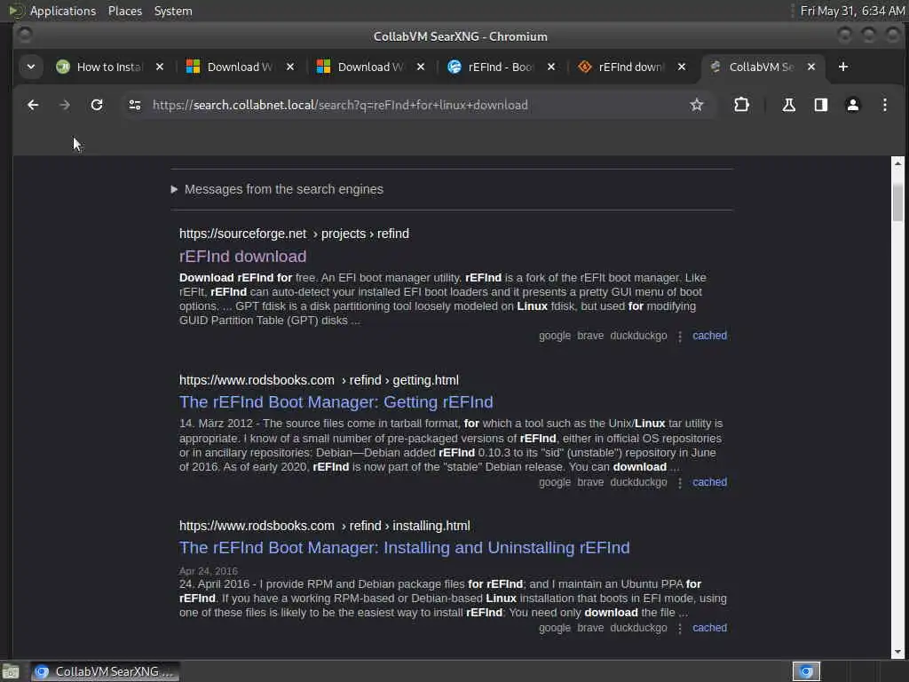The height and width of the screenshot is (682, 909).
Task: Open more options dots for installing.html result
Action: pyautogui.click(x=679, y=628)
